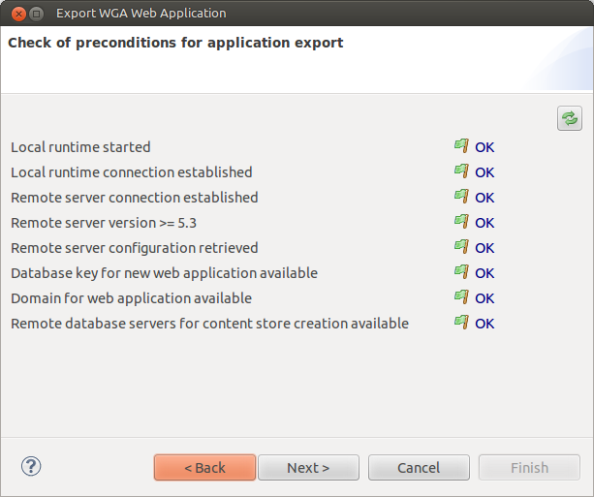Click the green refresh preconditions icon

tap(570, 118)
